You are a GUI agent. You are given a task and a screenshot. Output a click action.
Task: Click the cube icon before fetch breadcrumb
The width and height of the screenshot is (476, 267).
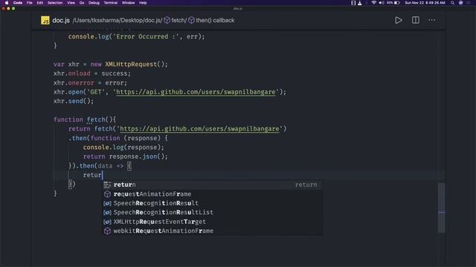click(x=167, y=20)
